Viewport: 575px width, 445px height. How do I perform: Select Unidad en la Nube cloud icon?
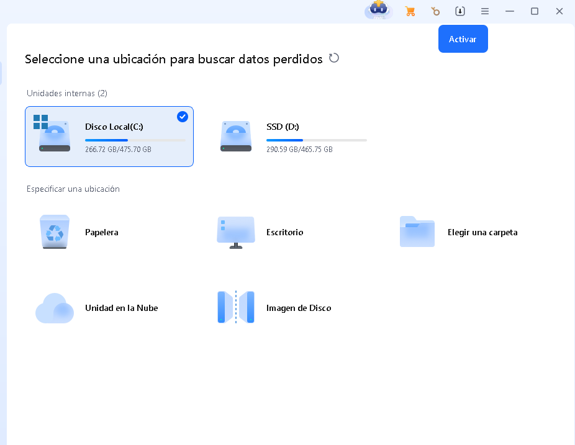coord(55,308)
